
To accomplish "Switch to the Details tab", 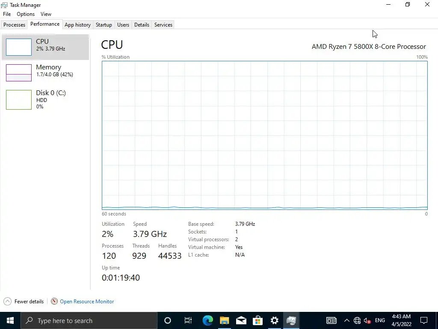I will tap(142, 24).
